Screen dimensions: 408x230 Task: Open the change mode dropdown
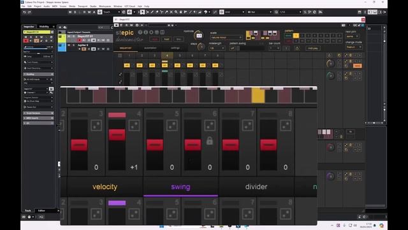354,47
